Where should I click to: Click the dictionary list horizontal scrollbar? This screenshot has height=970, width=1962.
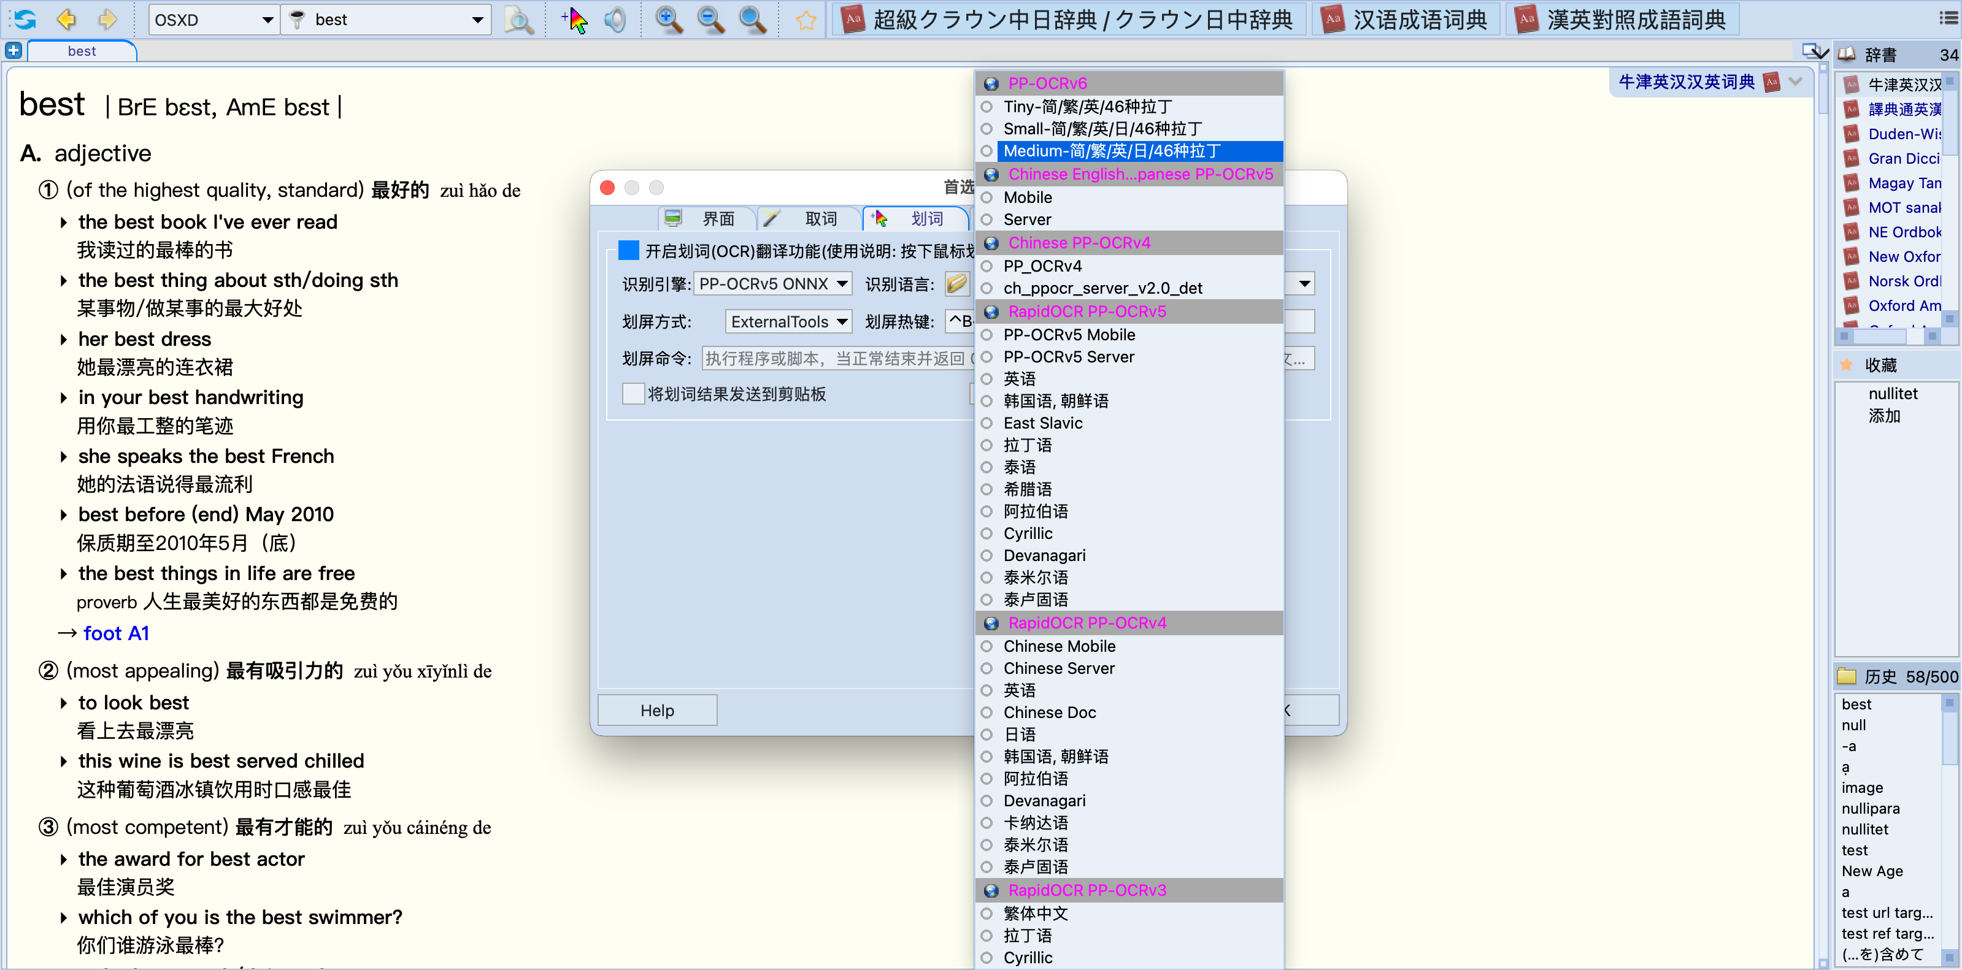pos(1887,336)
